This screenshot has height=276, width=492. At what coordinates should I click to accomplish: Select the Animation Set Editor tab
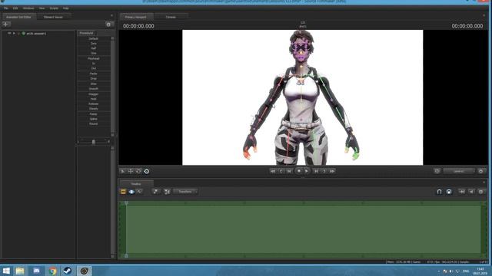tap(18, 17)
